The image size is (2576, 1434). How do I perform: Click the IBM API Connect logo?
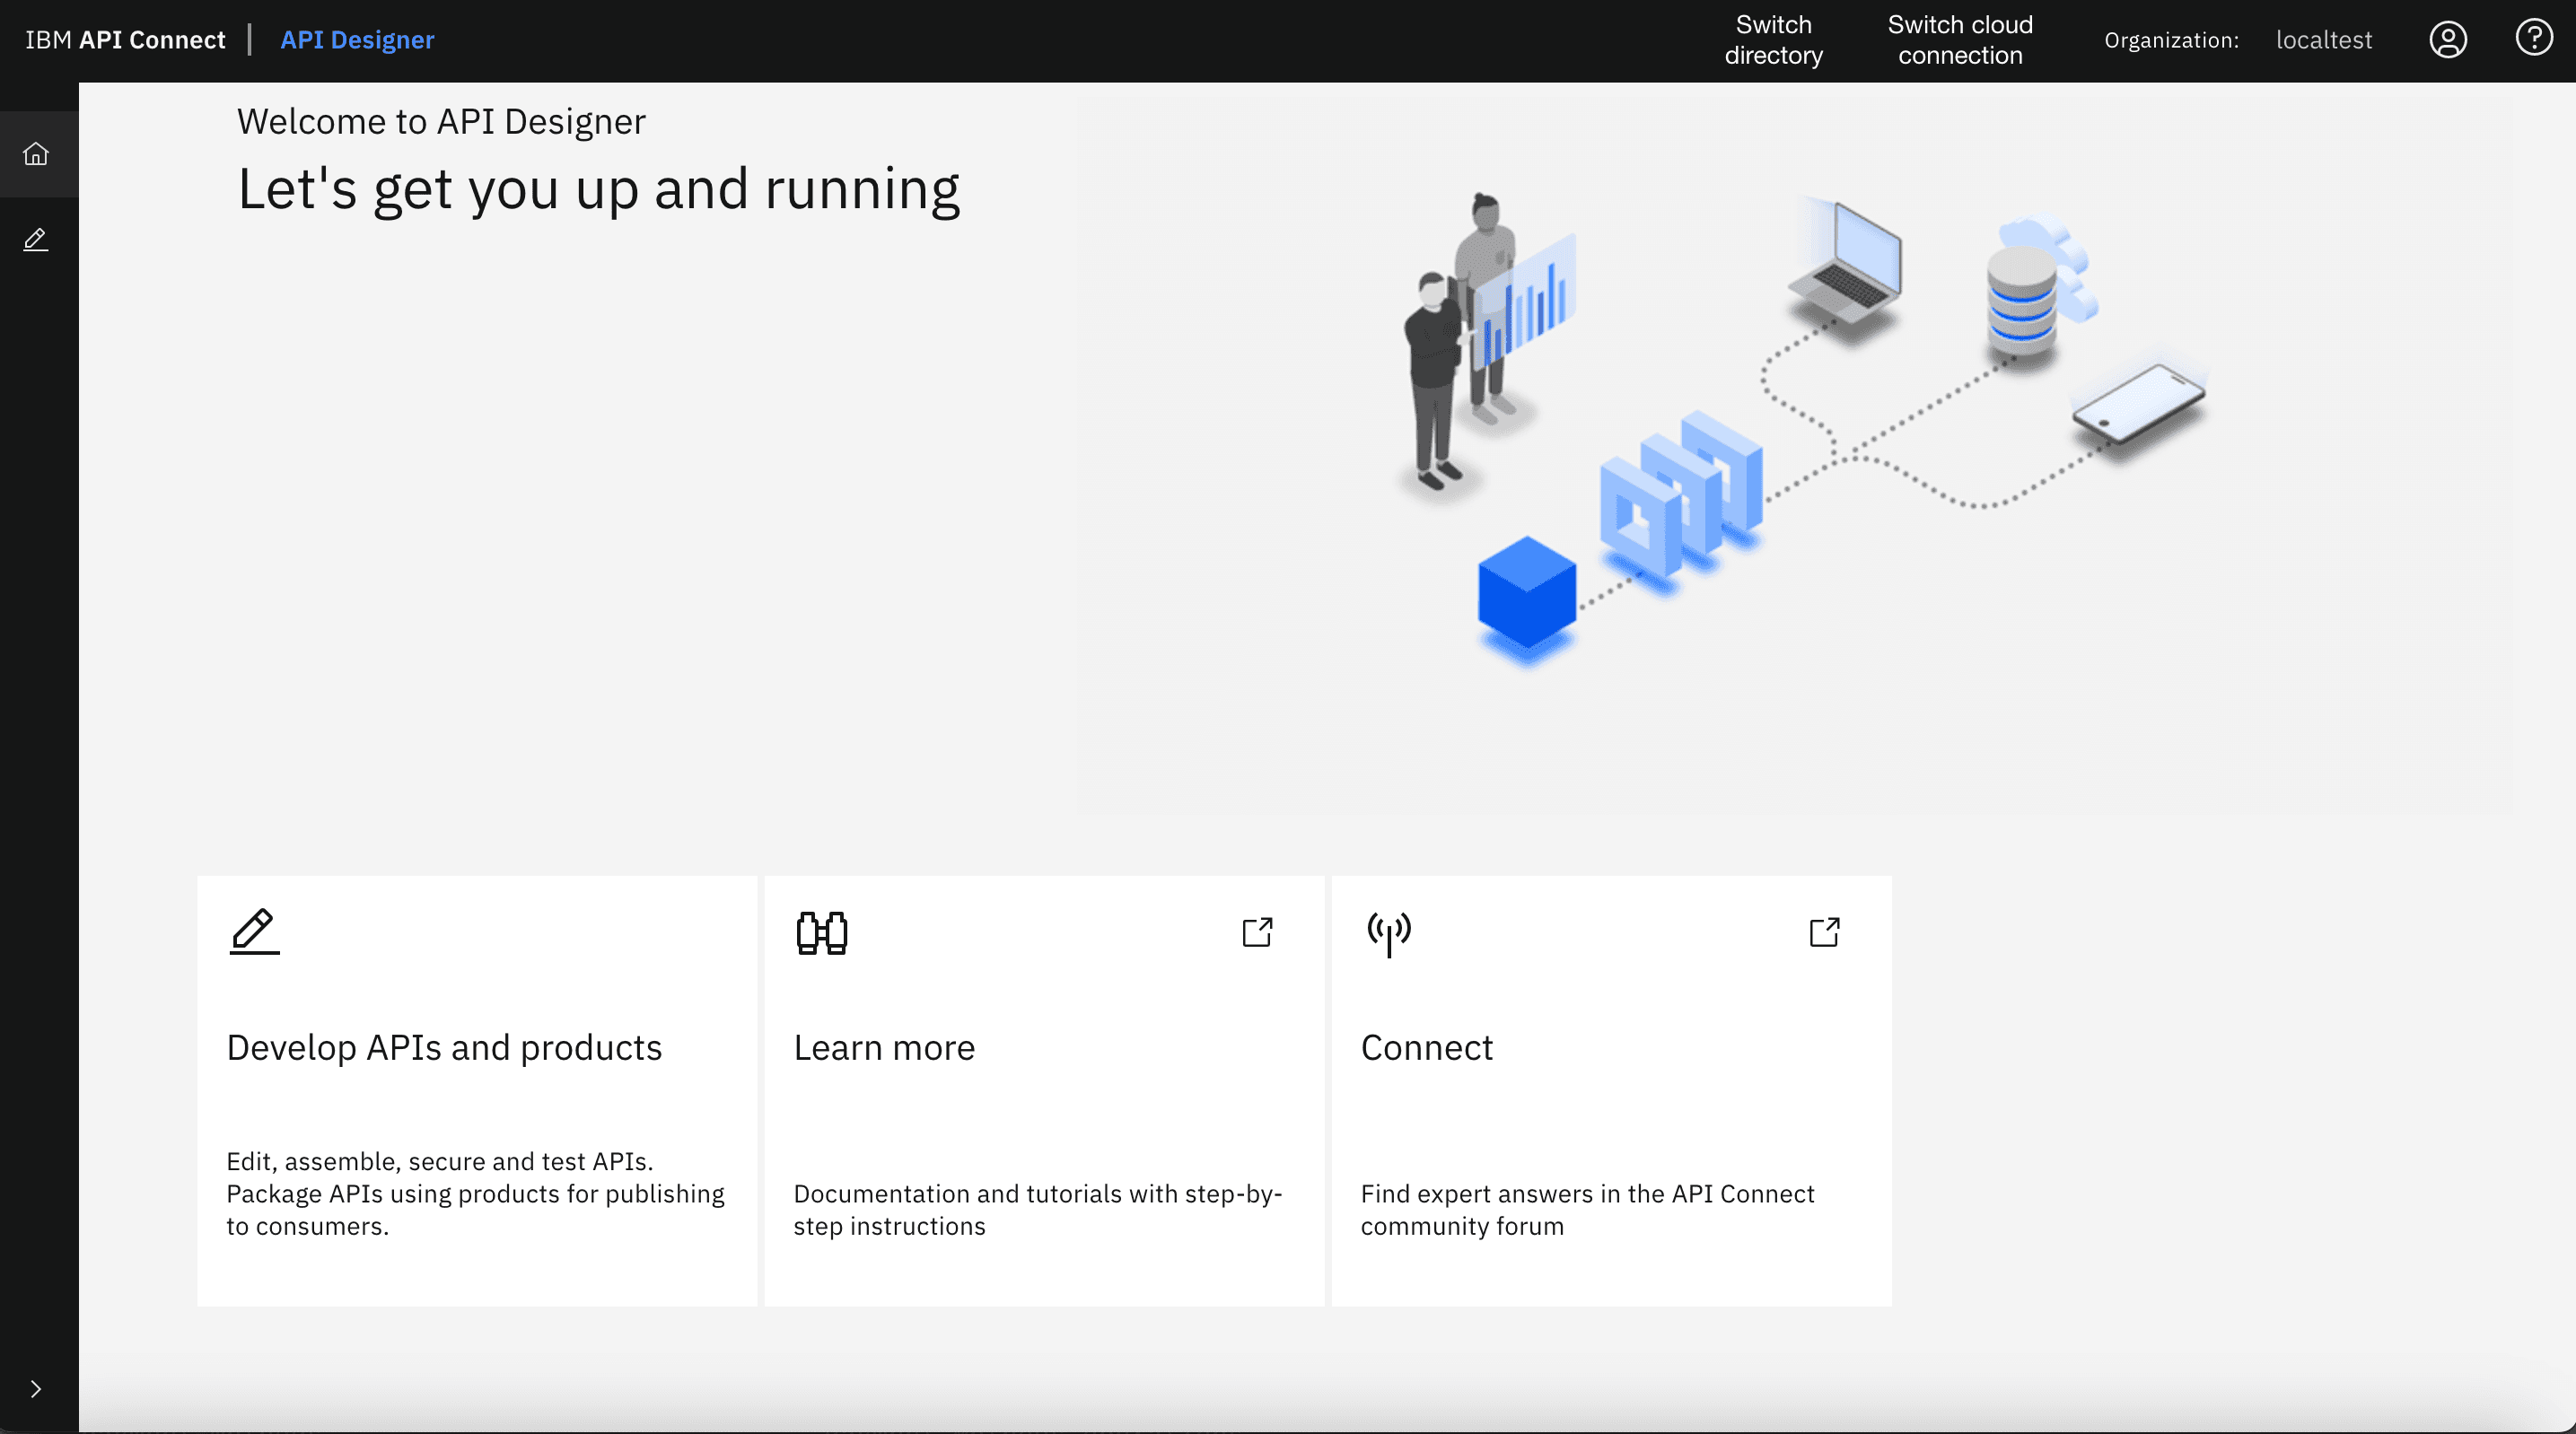[x=125, y=40]
